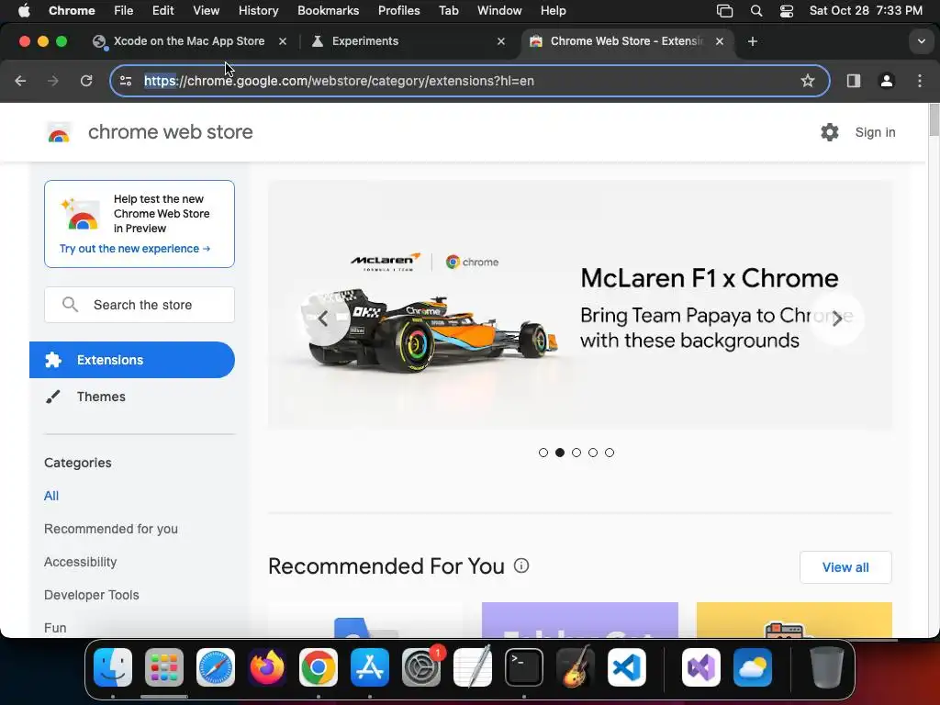Open TextEdit from the dock
The image size is (940, 705).
pos(473,667)
